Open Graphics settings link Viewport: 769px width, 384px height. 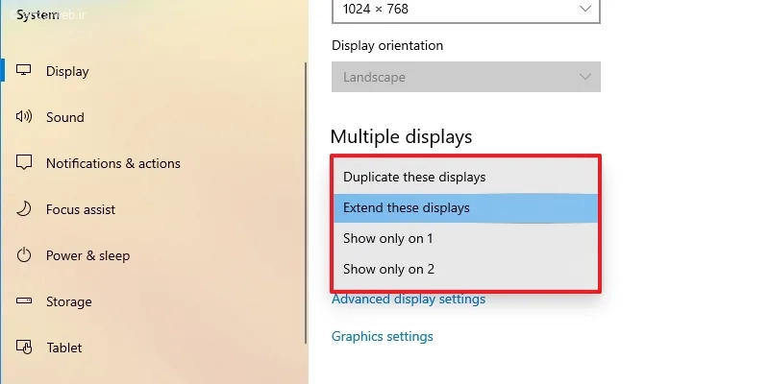[x=382, y=336]
